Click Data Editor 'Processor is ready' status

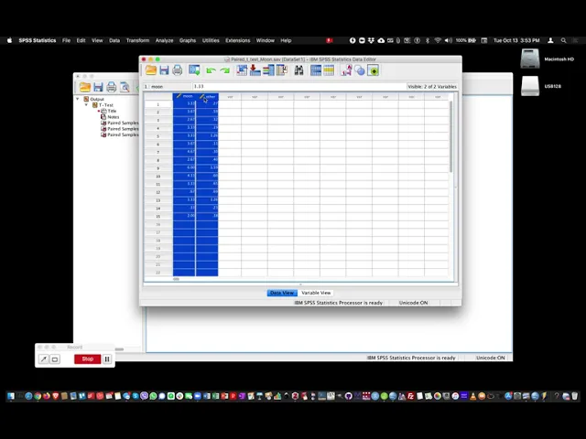pos(338,303)
